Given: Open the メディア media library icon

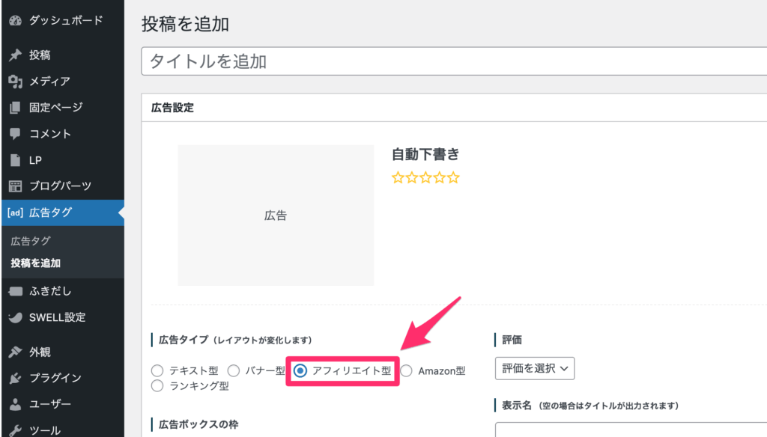Looking at the screenshot, I should click(x=15, y=82).
